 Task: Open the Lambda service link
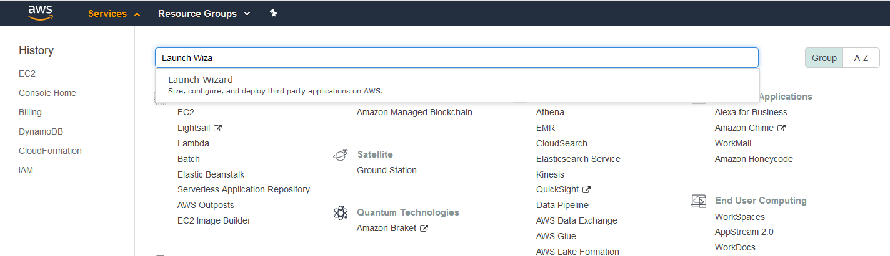tap(193, 143)
